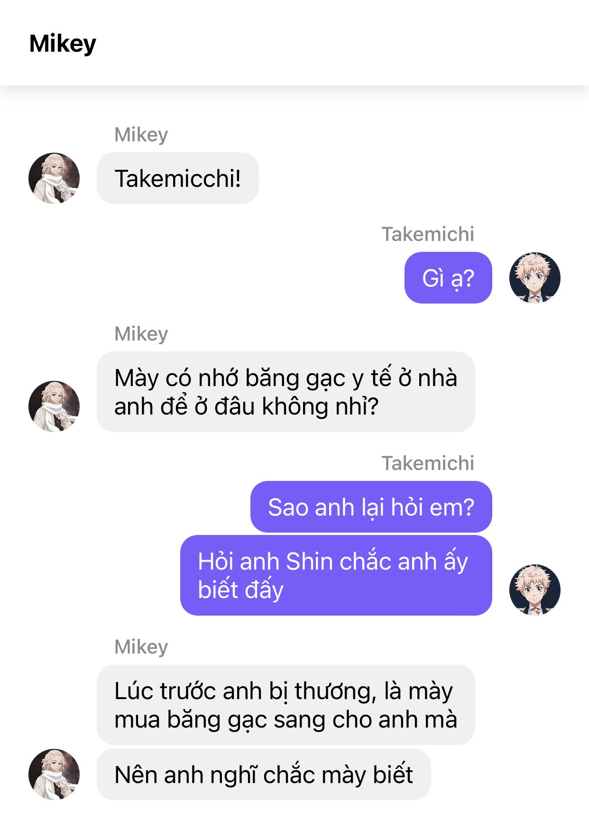The image size is (589, 830).
Task: Select the 'Sao anh lại hỏi em?' bubble
Action: (371, 507)
